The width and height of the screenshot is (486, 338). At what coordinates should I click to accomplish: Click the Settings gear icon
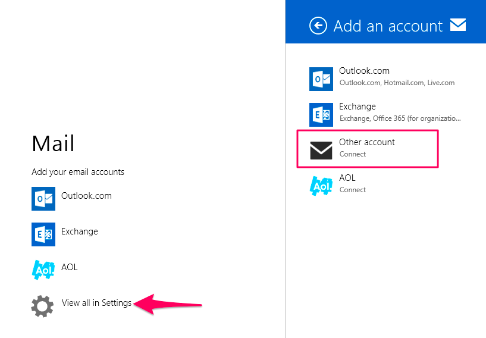coord(42,306)
